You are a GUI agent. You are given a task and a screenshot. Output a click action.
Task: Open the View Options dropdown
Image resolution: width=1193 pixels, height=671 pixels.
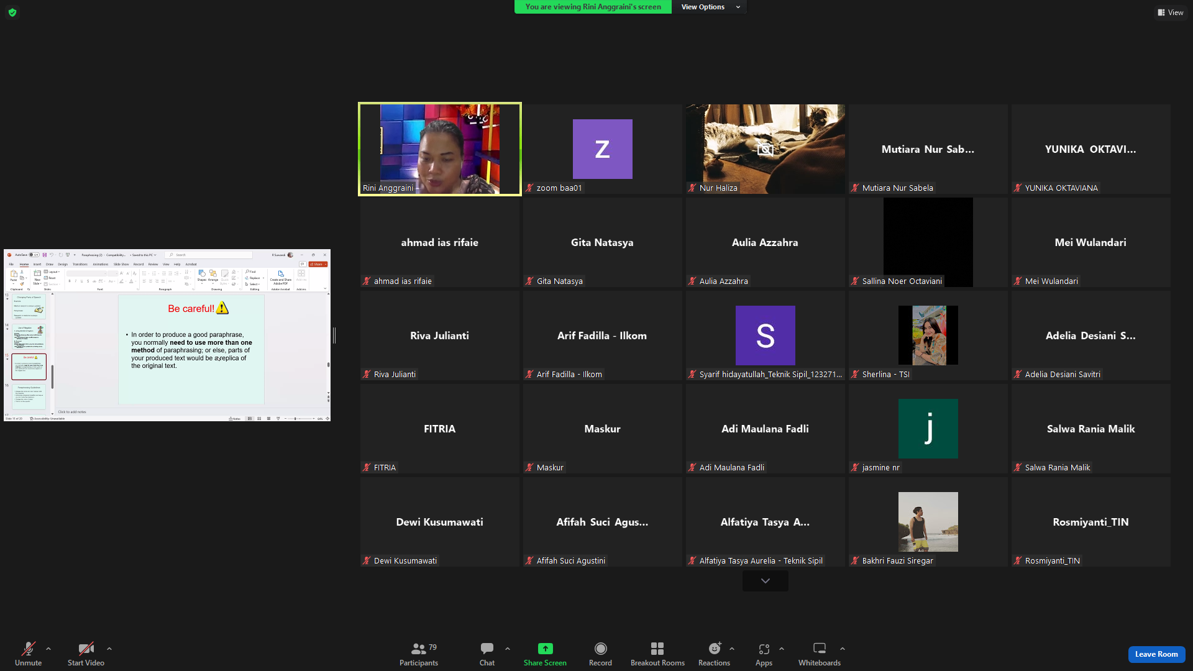click(710, 7)
